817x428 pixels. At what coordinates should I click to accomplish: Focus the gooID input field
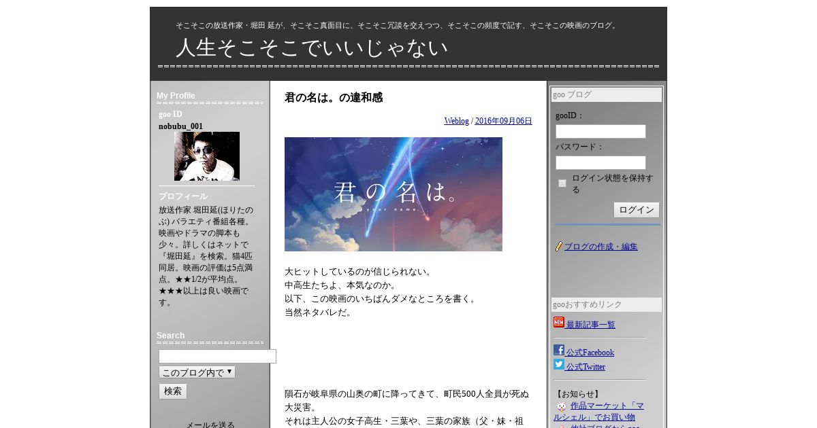click(x=600, y=131)
